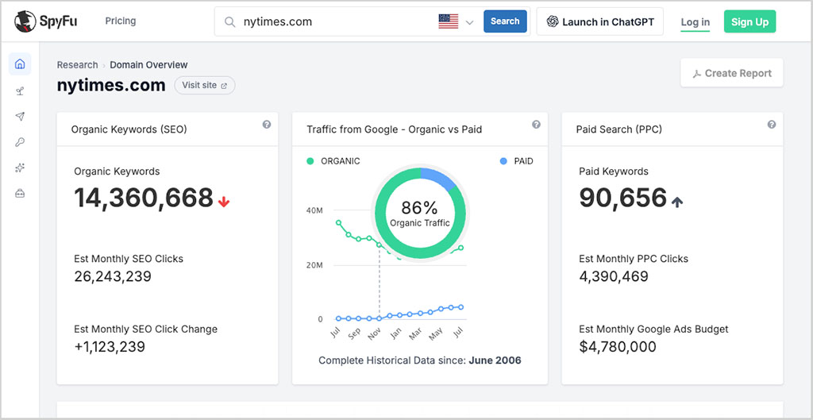Open help for Paid Search (PPC) card
The image size is (813, 420).
pyautogui.click(x=772, y=125)
